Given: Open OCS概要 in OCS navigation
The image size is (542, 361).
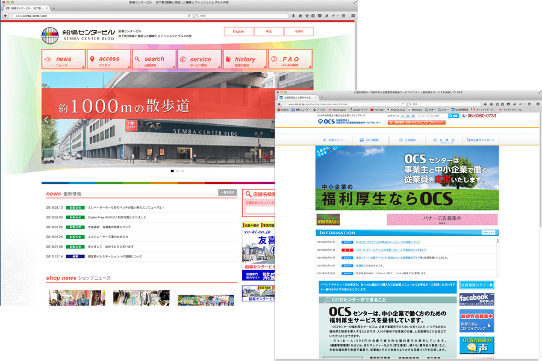Looking at the screenshot, I should pyautogui.click(x=369, y=140).
